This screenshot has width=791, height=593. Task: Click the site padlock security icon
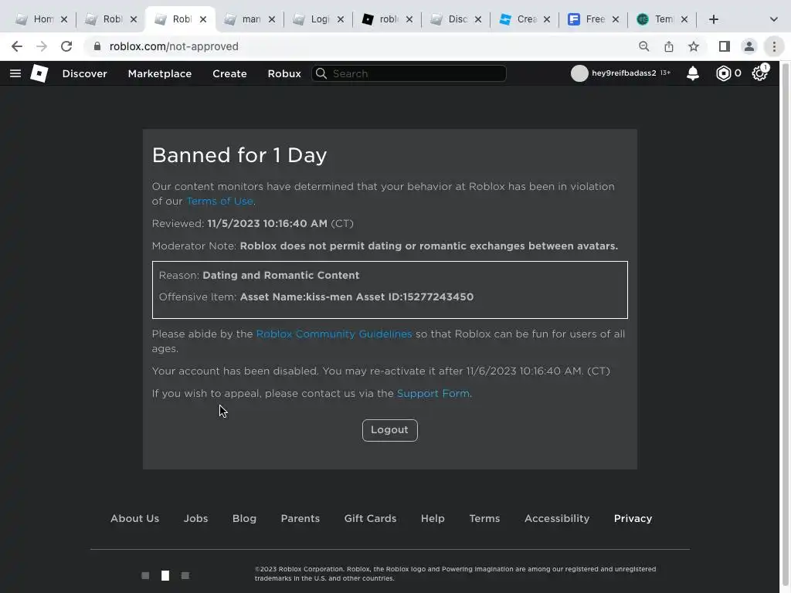(x=97, y=46)
